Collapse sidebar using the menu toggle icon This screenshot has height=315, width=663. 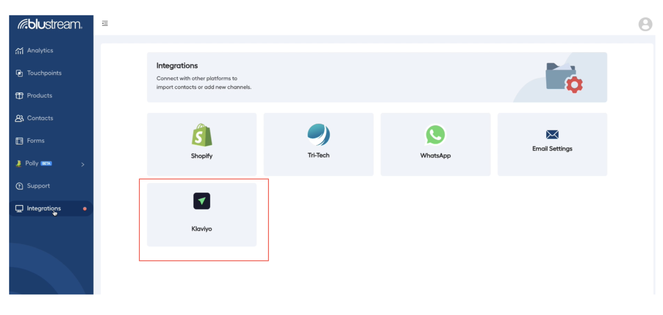point(105,24)
